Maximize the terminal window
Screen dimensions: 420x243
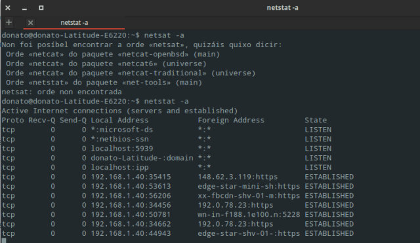(41, 8)
